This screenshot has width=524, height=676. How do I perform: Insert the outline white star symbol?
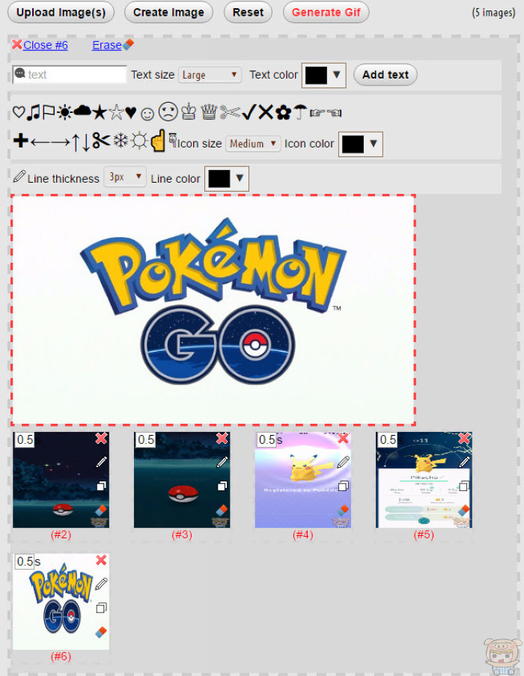(x=116, y=112)
